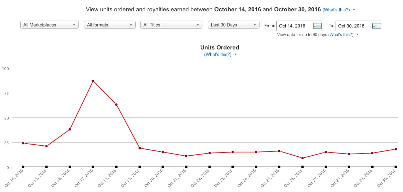Click What's this link near 90 days note
The height and width of the screenshot is (192, 403).
pos(341,35)
